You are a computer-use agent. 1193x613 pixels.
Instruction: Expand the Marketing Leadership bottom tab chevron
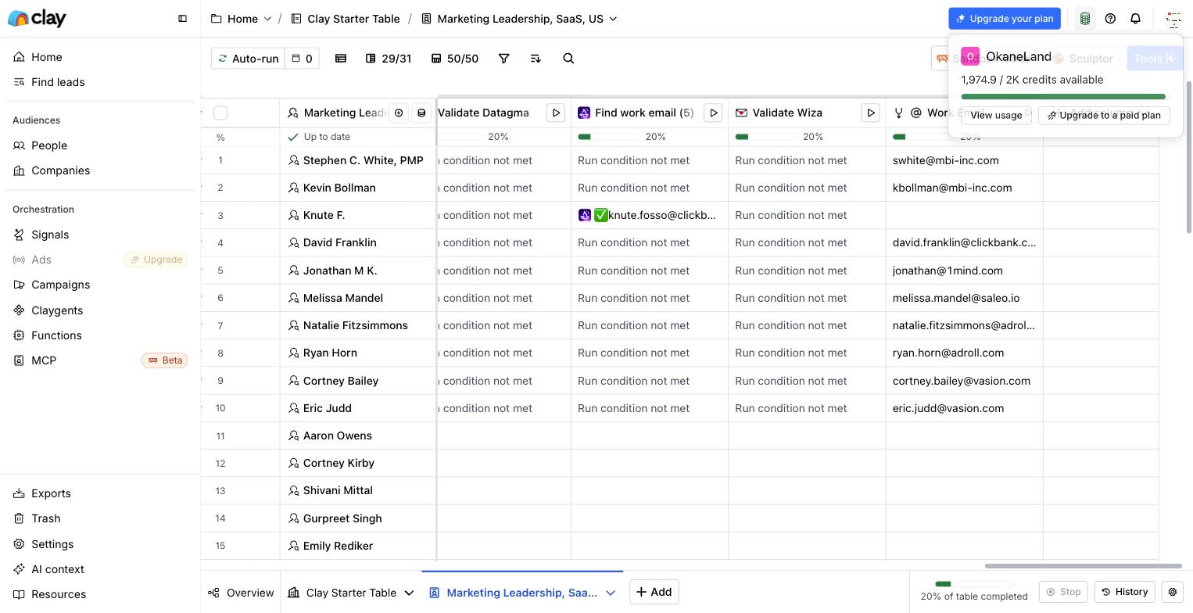coord(611,593)
